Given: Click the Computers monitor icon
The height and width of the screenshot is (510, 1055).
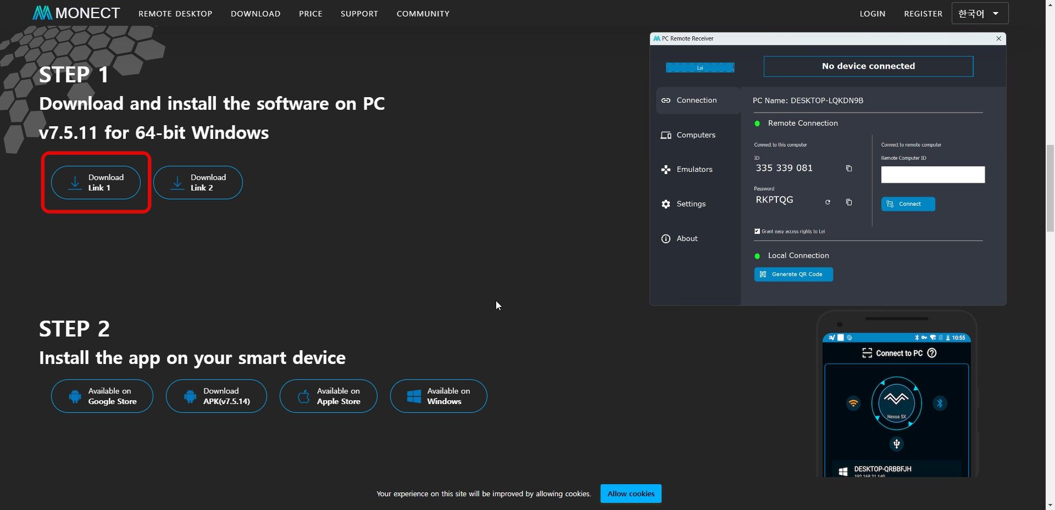Looking at the screenshot, I should click(x=666, y=135).
